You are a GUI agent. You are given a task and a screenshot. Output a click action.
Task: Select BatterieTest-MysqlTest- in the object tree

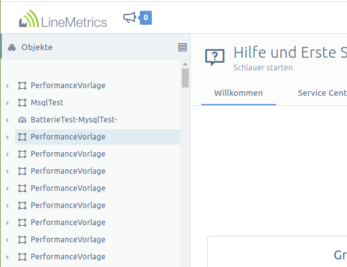pyautogui.click(x=74, y=120)
